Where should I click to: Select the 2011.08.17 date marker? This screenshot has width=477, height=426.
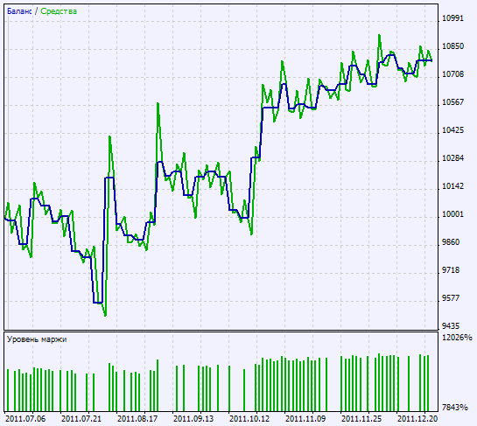pyautogui.click(x=137, y=419)
